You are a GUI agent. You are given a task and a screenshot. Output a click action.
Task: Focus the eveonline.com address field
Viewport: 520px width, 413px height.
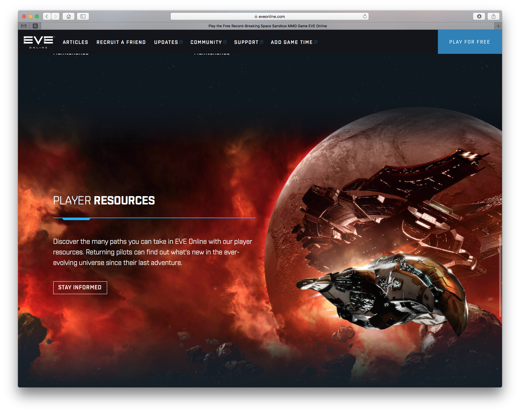pos(269,16)
